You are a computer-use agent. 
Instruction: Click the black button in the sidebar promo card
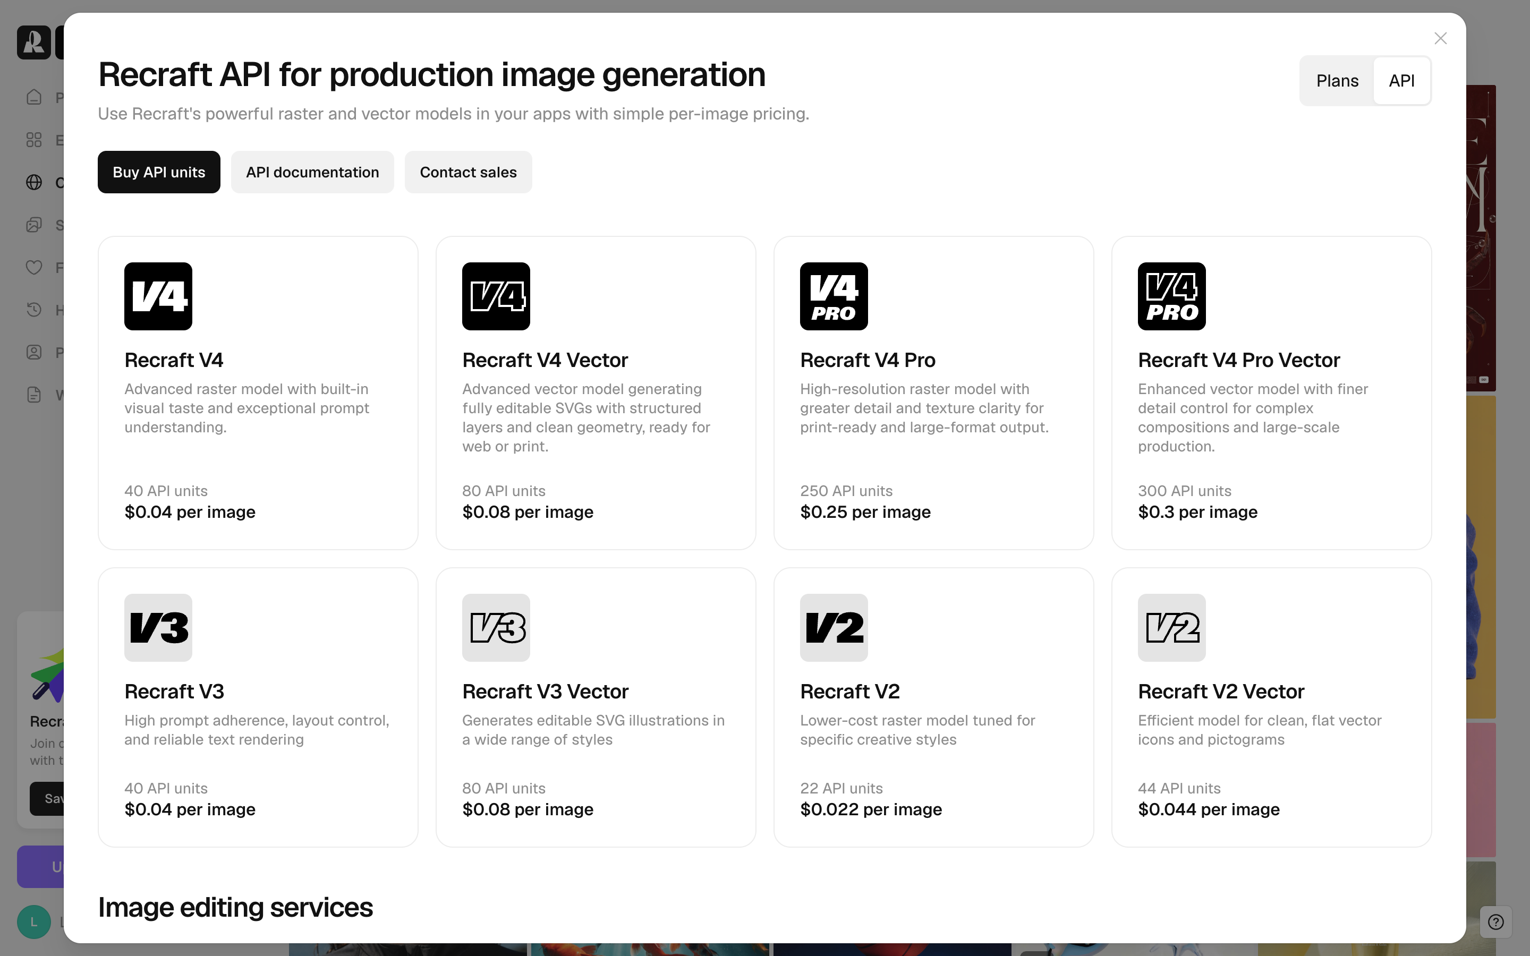47,799
